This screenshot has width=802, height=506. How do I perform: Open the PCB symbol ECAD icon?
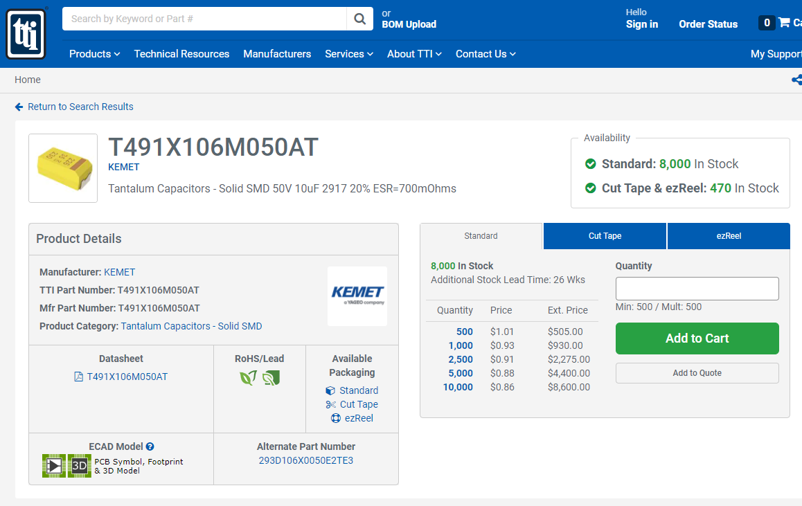pyautogui.click(x=54, y=466)
